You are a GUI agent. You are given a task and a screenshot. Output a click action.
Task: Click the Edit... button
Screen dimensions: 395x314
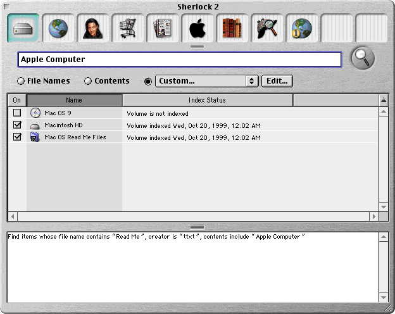(x=277, y=81)
